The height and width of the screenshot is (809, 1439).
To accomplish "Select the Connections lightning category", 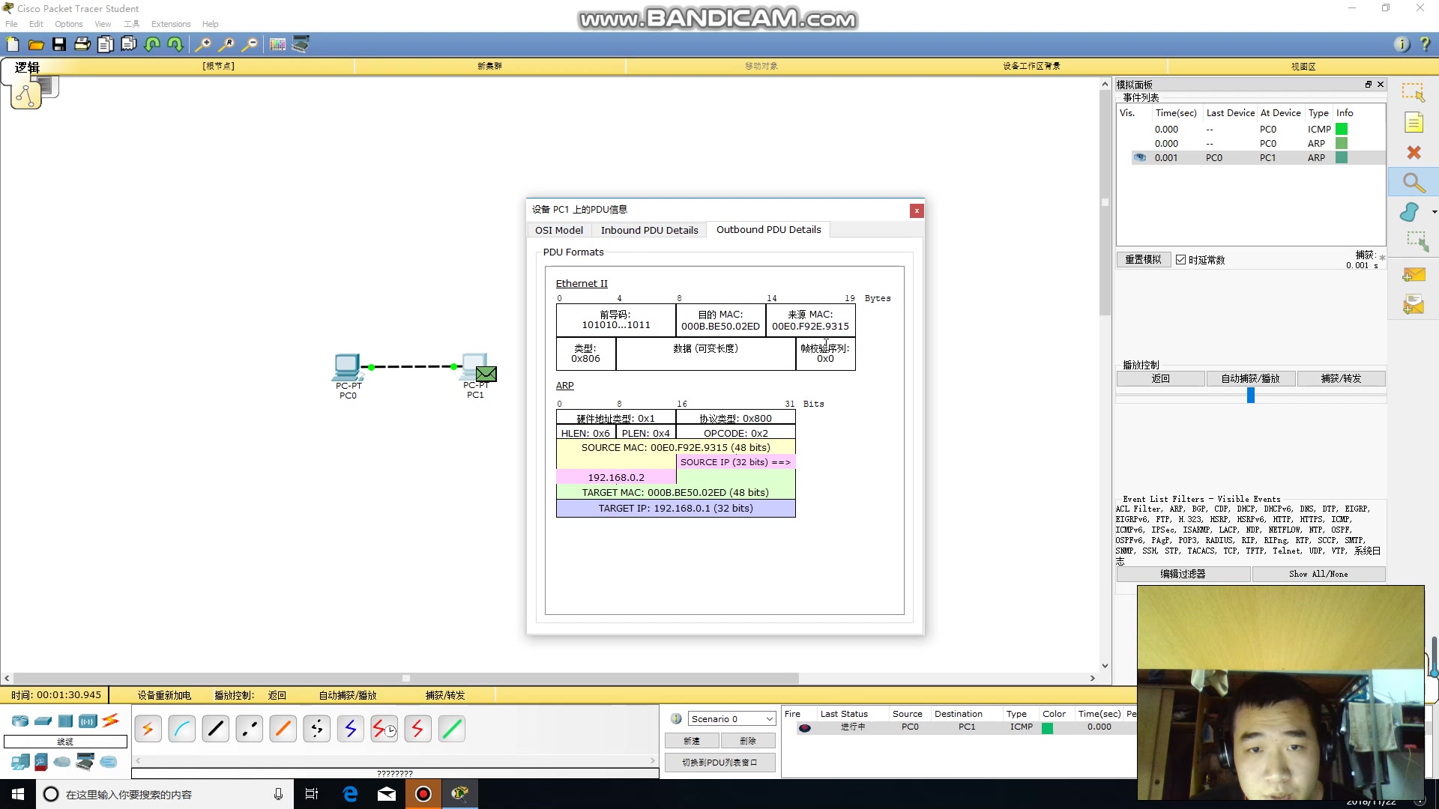I will (110, 721).
